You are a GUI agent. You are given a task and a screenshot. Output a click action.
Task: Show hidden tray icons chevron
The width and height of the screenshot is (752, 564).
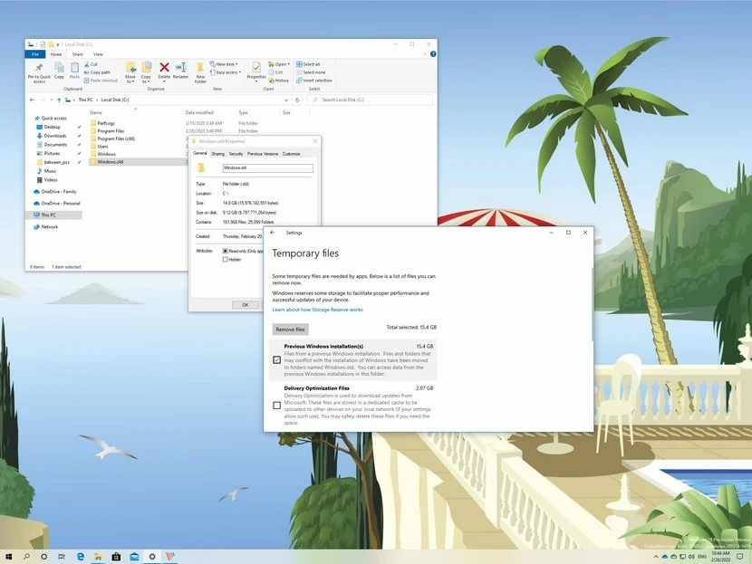coord(656,557)
